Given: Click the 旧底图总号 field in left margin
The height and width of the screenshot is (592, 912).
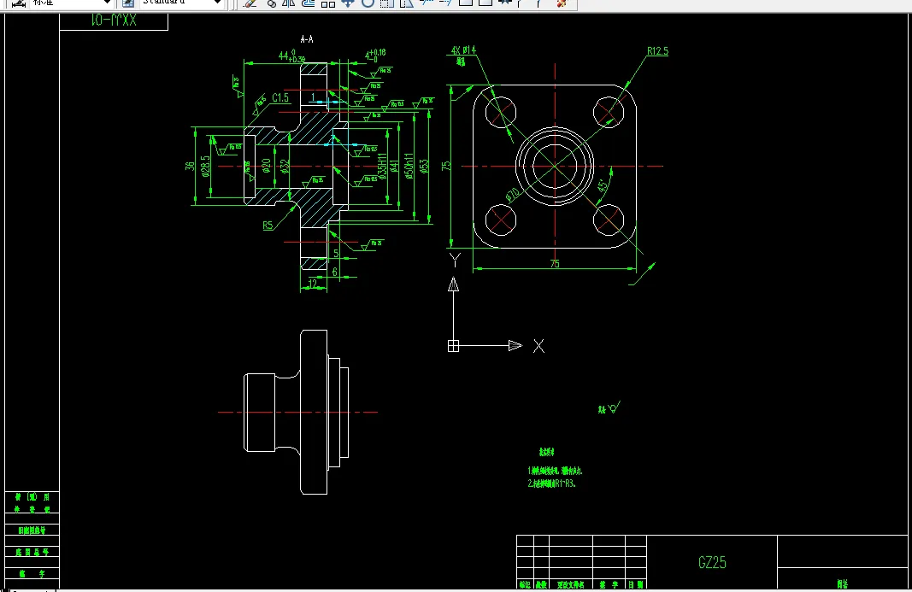Looking at the screenshot, I should point(32,530).
